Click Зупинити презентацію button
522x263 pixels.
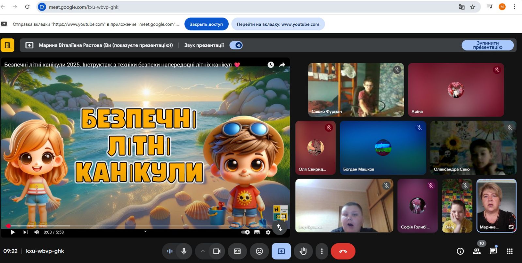487,45
